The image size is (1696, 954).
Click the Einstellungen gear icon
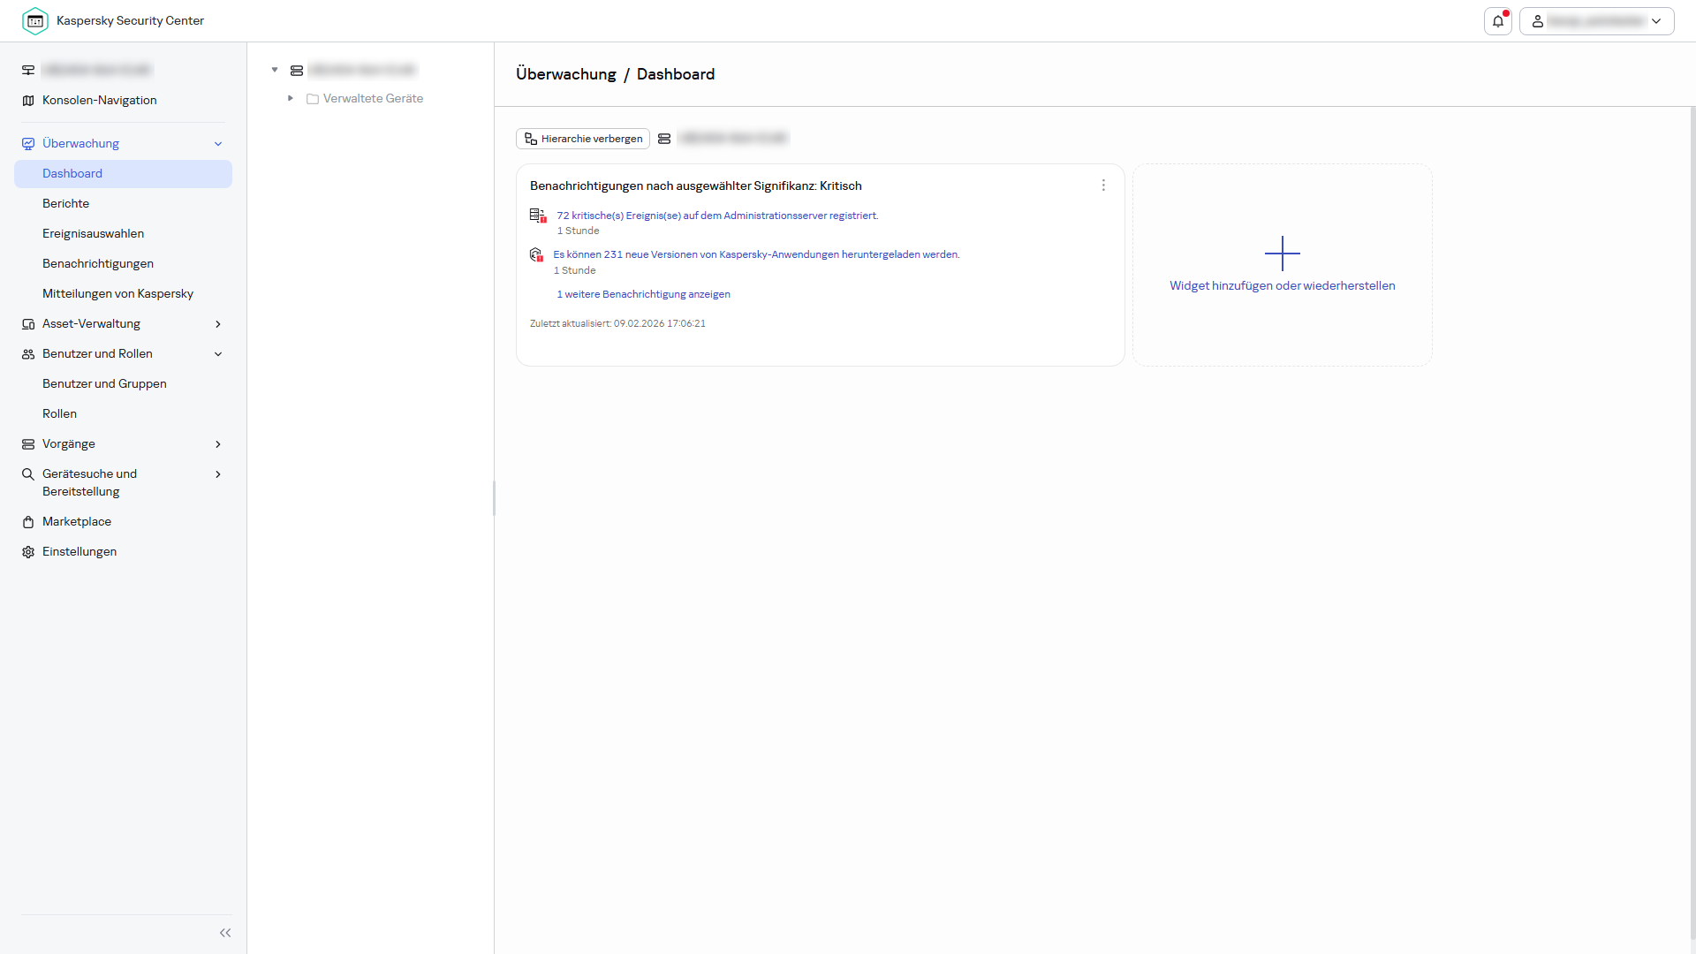28,552
